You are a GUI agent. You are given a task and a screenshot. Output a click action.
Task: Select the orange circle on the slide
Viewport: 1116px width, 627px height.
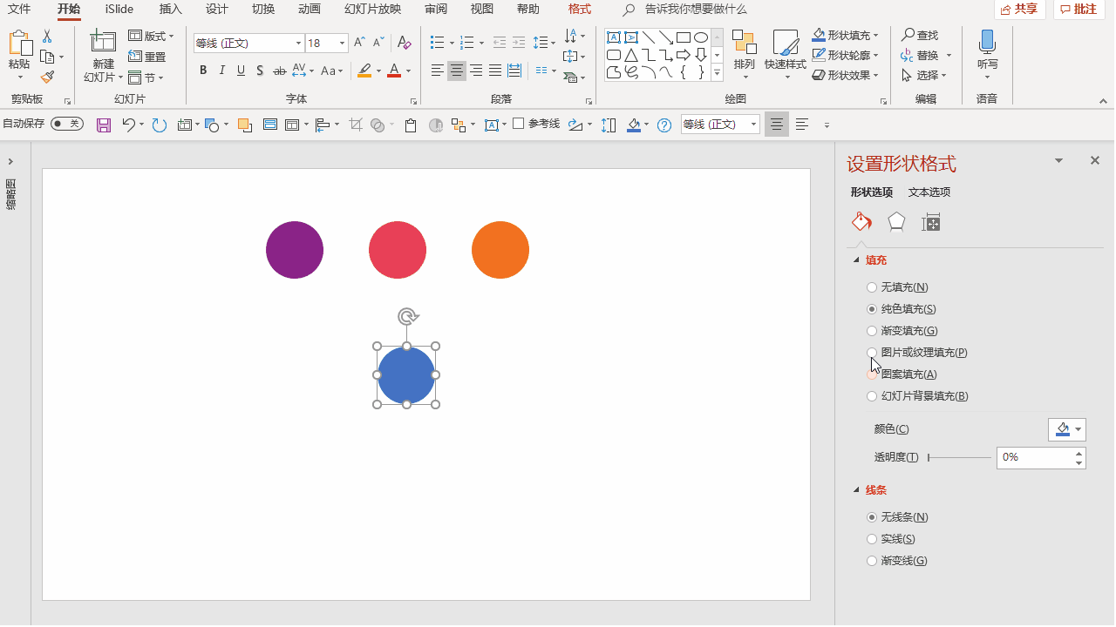click(500, 250)
